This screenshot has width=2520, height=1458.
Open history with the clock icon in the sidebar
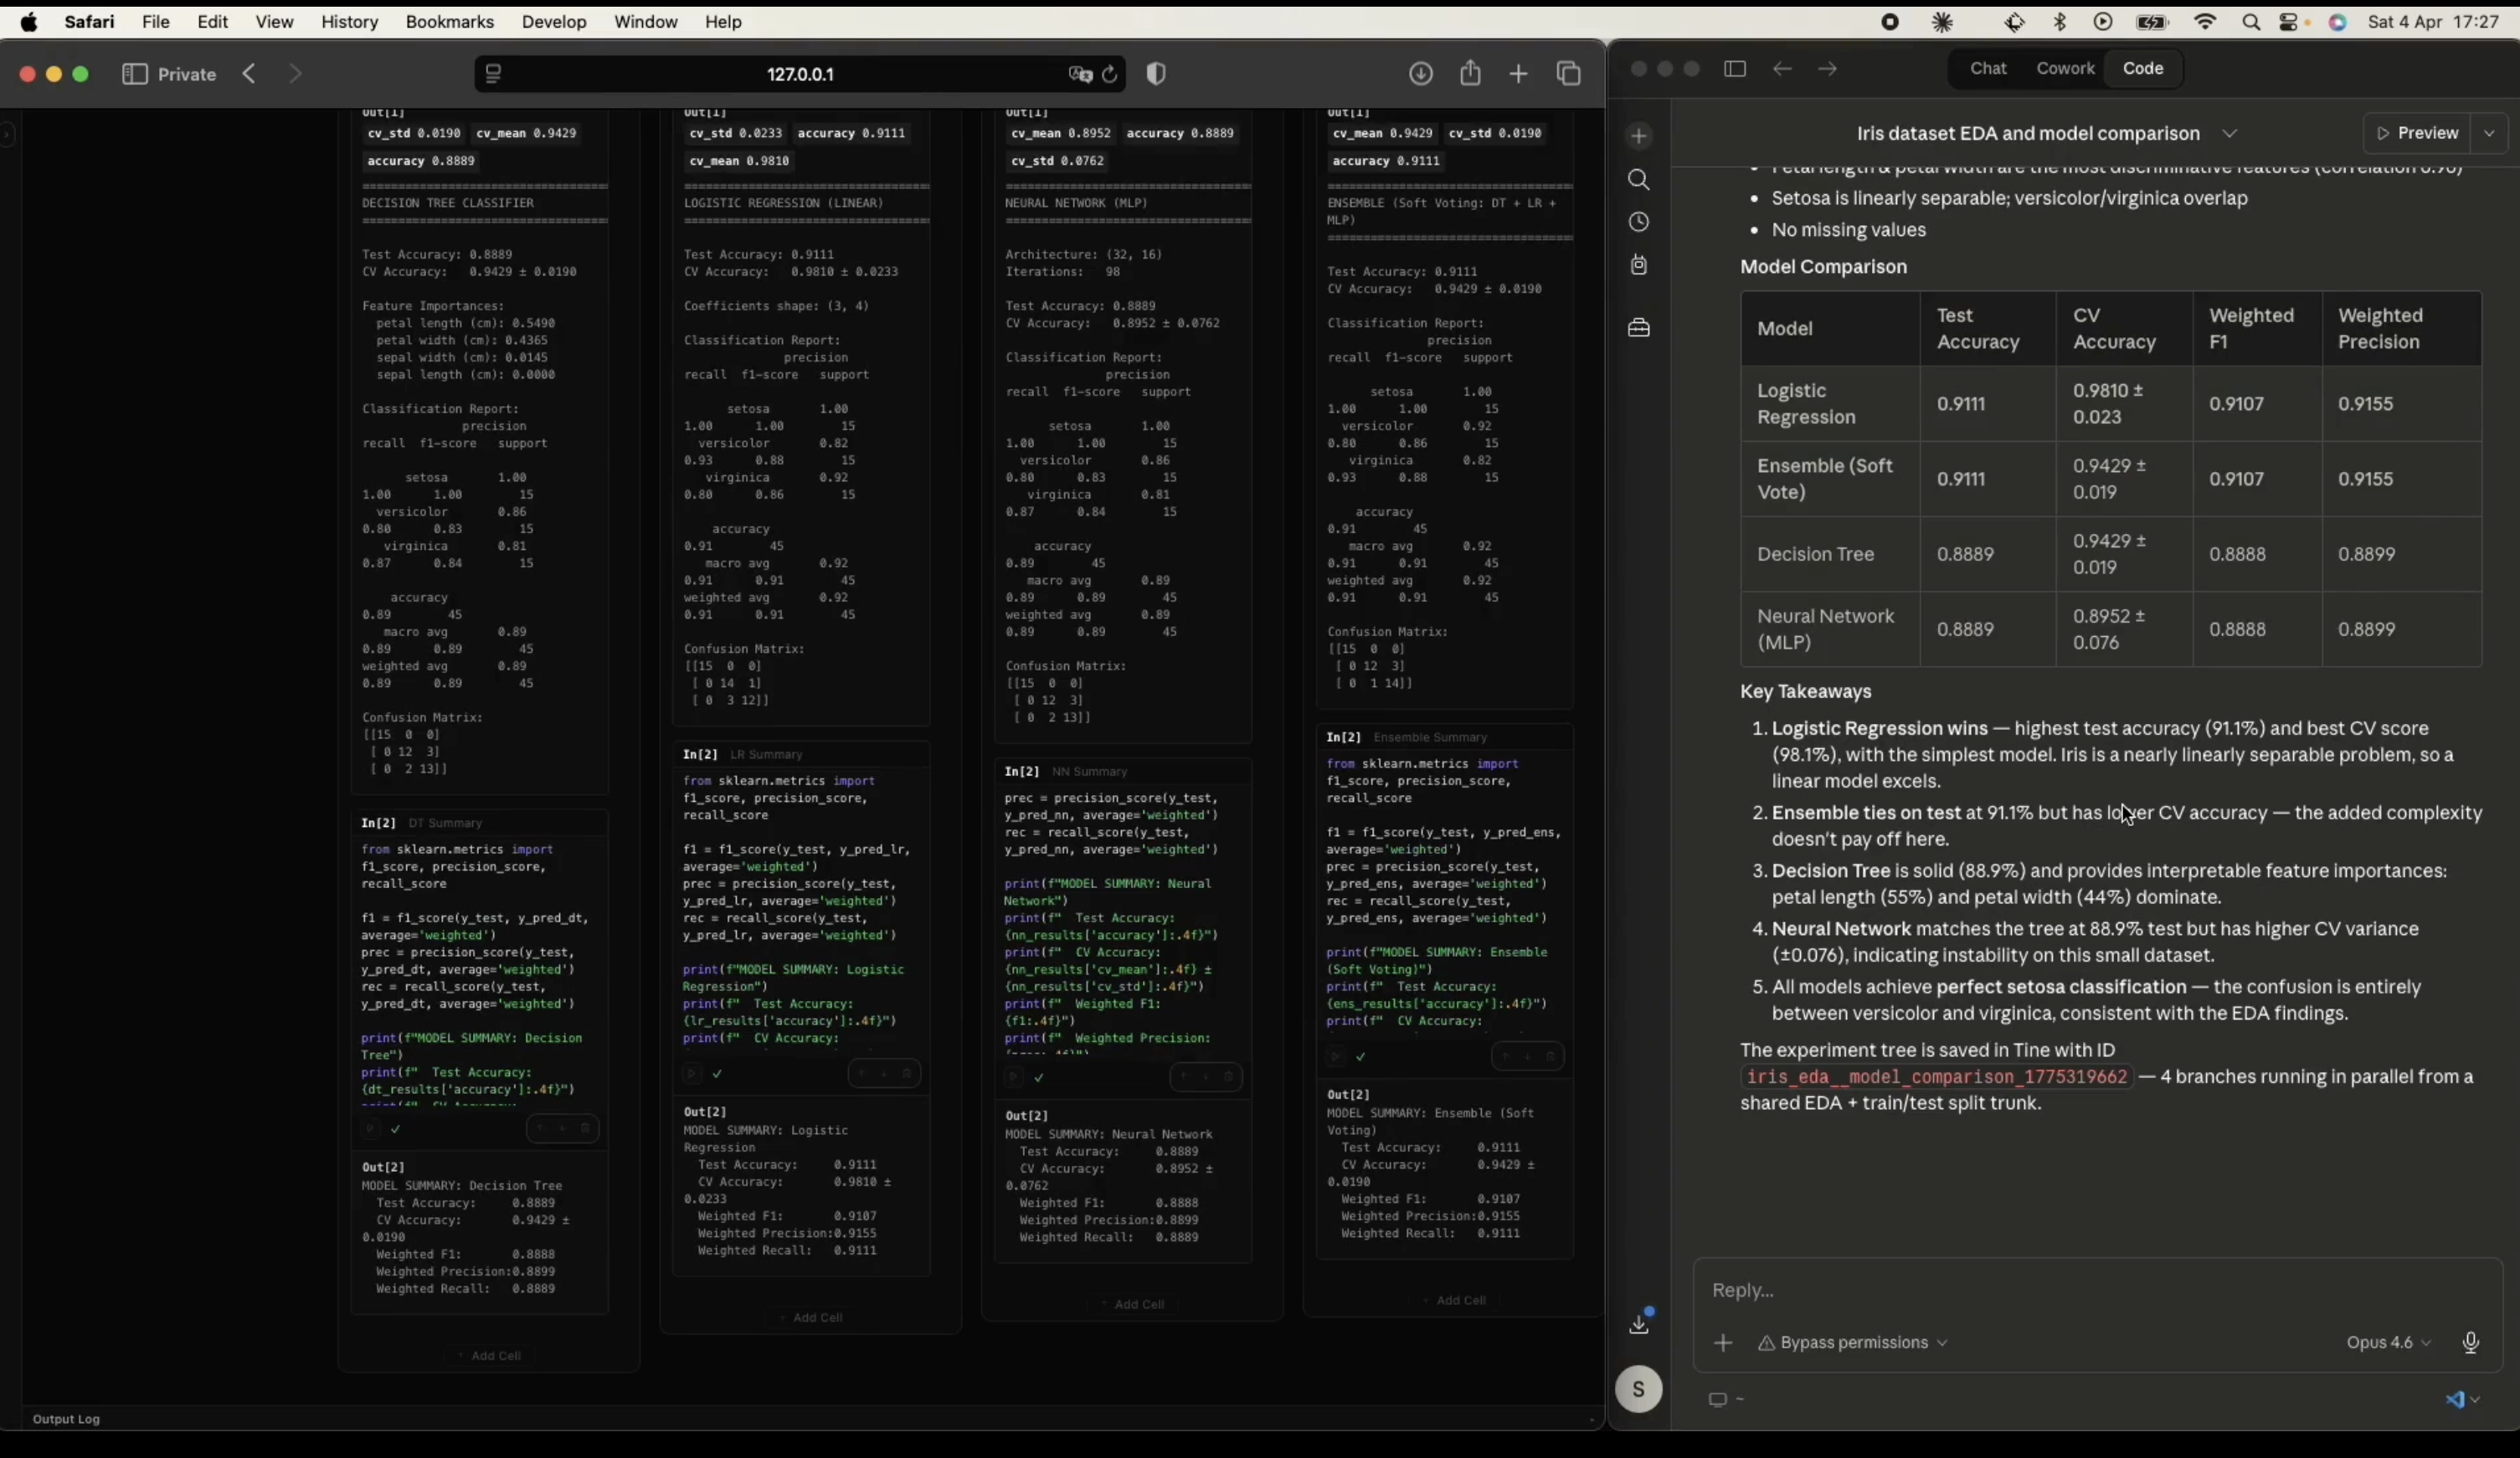1638,222
